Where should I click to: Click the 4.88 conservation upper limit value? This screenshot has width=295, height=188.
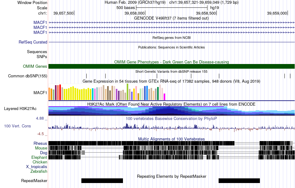click(x=40, y=118)
